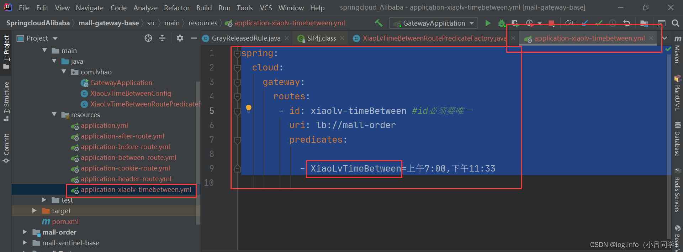Select application-after-route.yml file
Image resolution: width=683 pixels, height=252 pixels.
point(122,136)
